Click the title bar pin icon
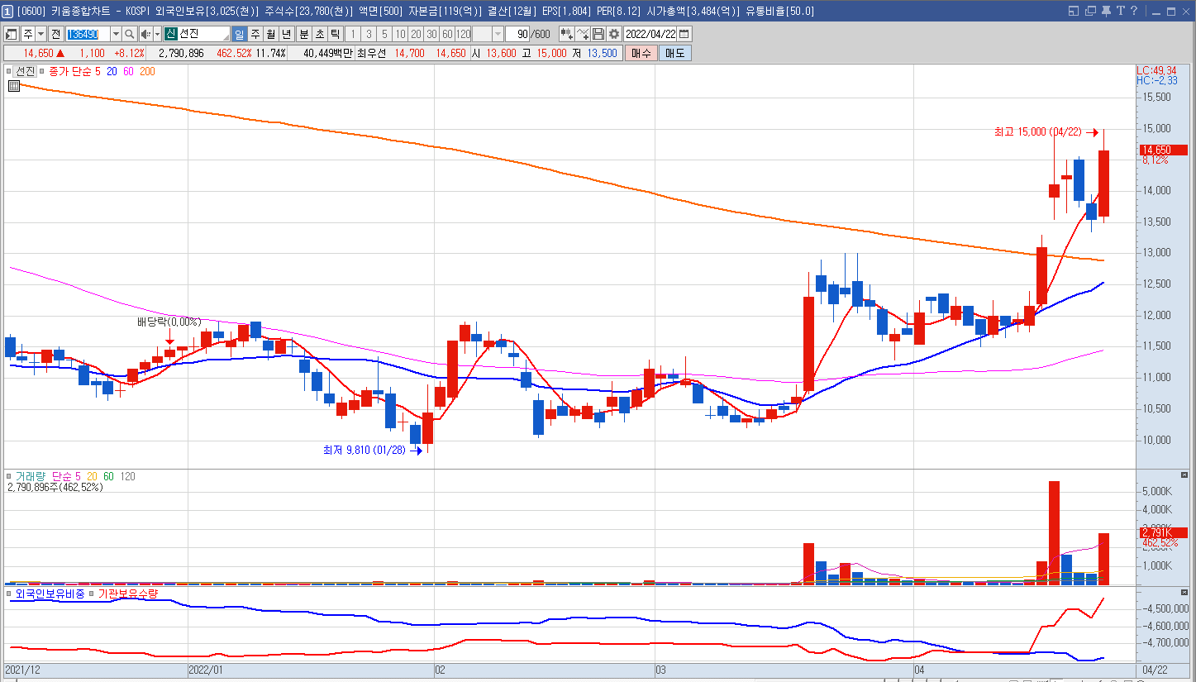 pyautogui.click(x=1107, y=11)
